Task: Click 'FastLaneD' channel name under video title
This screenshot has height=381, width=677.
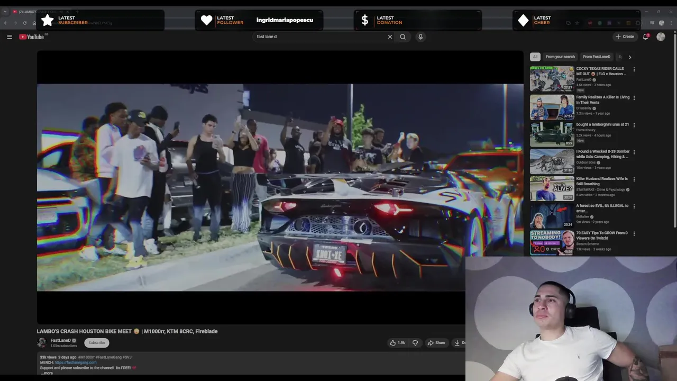Action: click(60, 340)
